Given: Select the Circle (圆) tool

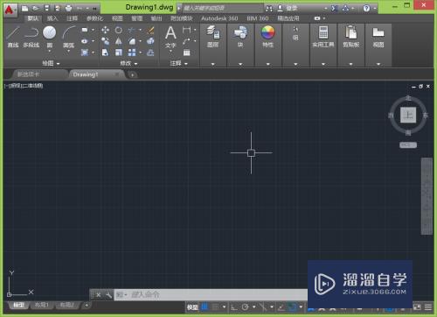Looking at the screenshot, I should coord(50,36).
